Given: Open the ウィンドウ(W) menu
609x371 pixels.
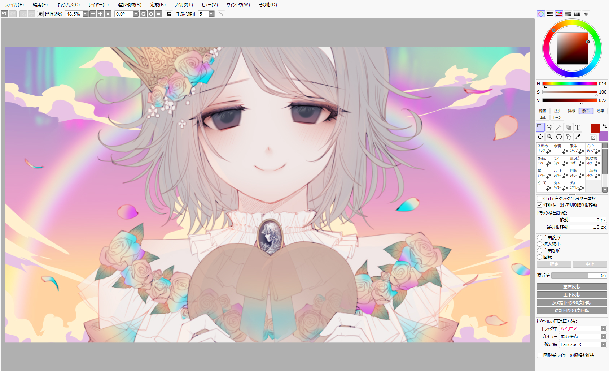Looking at the screenshot, I should [238, 5].
